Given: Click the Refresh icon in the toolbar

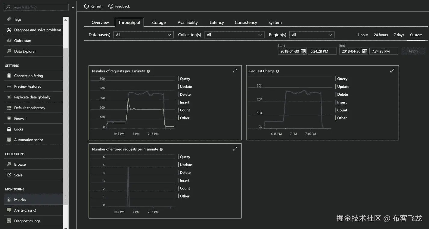Looking at the screenshot, I should point(86,6).
